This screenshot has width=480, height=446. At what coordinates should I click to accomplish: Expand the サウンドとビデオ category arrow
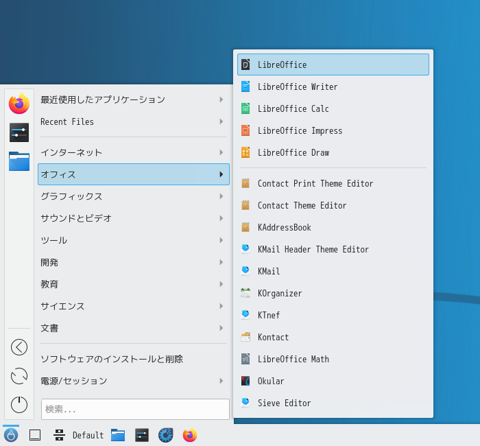(x=221, y=218)
